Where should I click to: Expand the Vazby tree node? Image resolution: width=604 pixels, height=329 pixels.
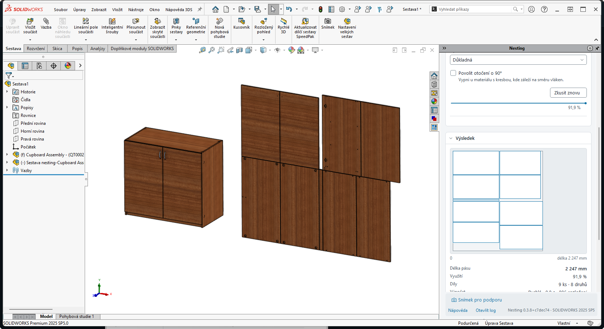7,170
